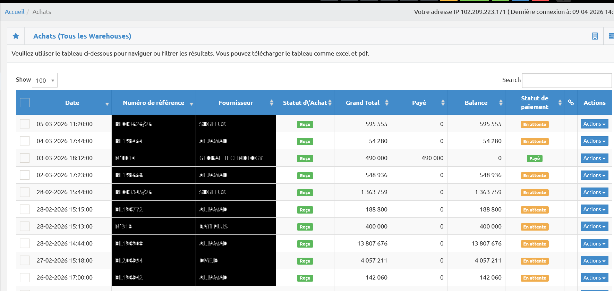Open the warehouse building icon menu
The width and height of the screenshot is (614, 291).
click(595, 36)
